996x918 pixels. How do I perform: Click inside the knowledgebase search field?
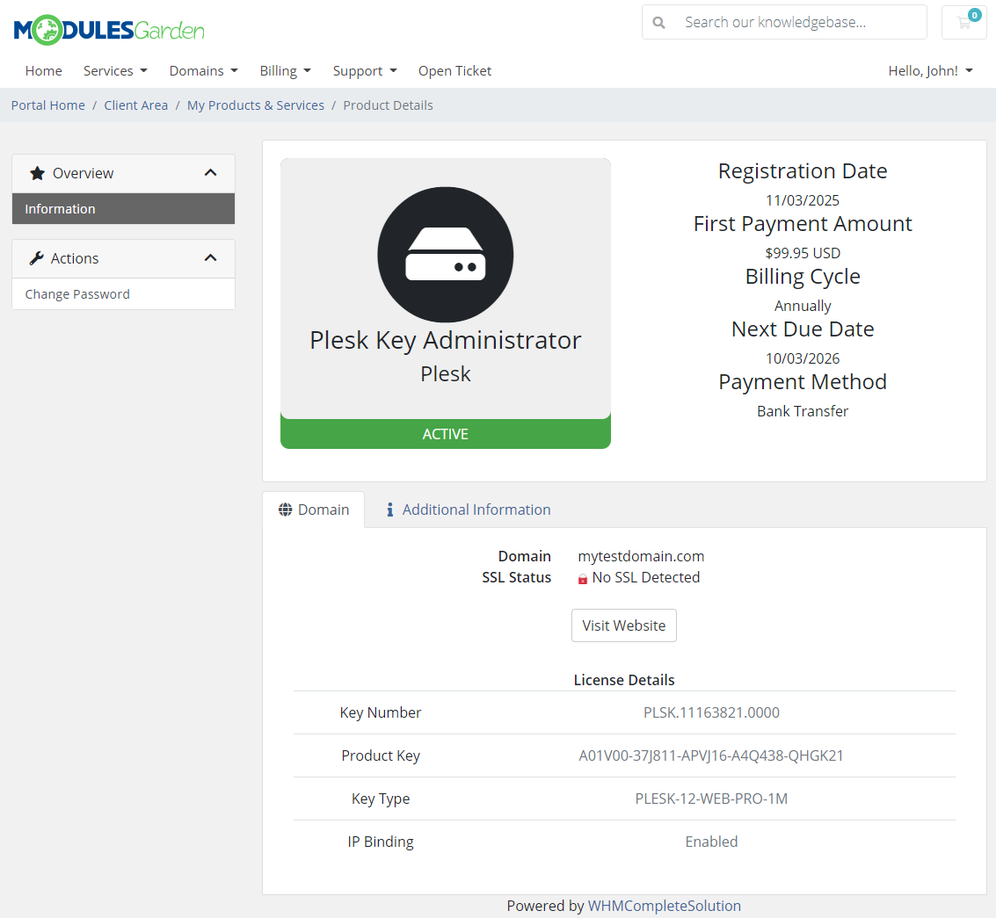pyautogui.click(x=791, y=22)
